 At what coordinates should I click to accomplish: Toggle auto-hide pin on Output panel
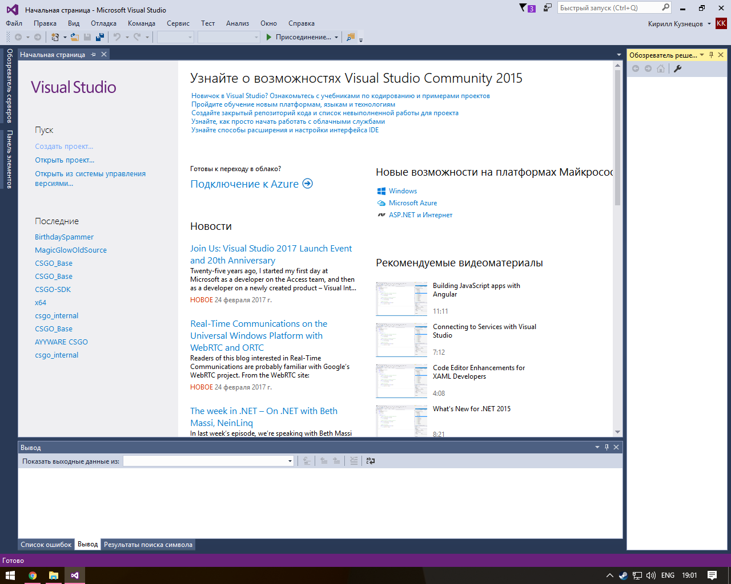pos(607,447)
